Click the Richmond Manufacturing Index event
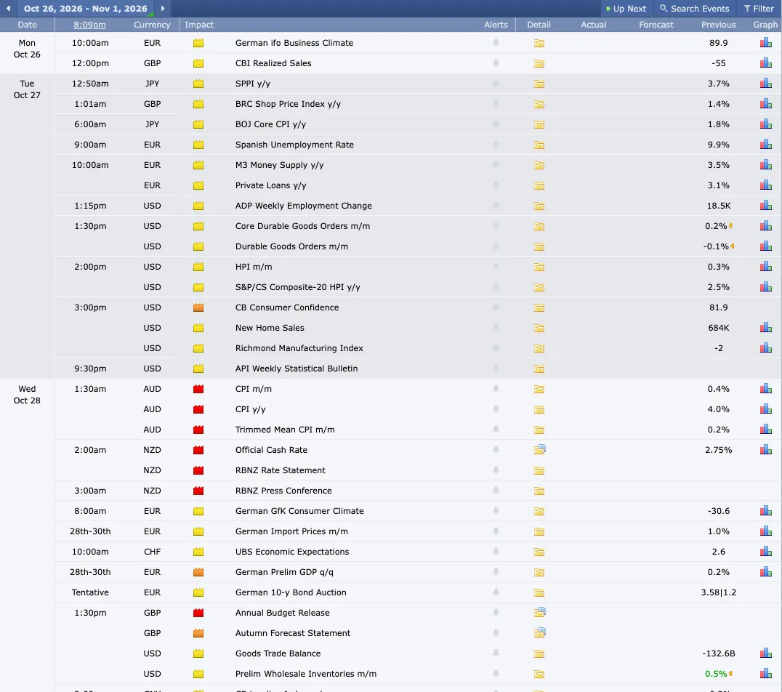The image size is (782, 692). (x=299, y=348)
